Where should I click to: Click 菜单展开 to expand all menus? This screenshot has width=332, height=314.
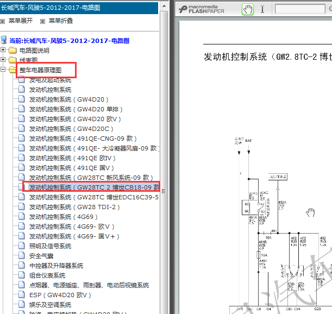[21, 21]
